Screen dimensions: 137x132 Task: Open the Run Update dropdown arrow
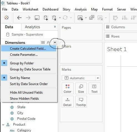coord(71,18)
